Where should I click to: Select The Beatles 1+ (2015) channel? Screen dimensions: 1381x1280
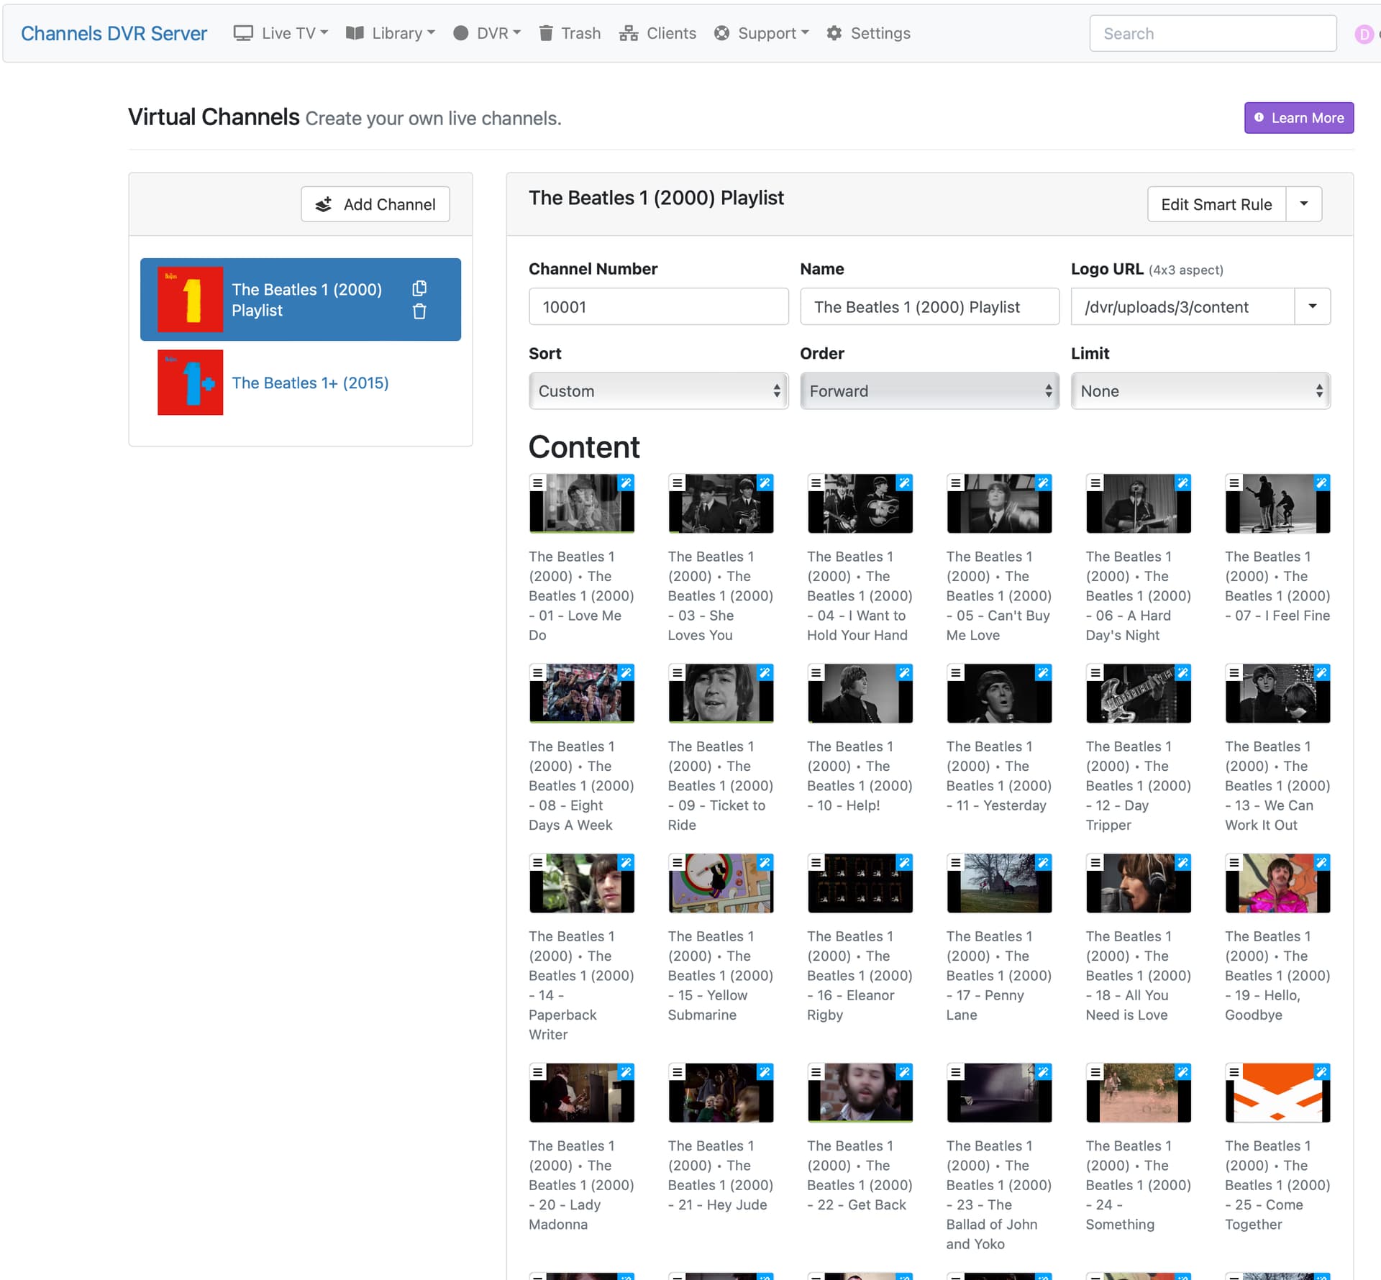(309, 383)
